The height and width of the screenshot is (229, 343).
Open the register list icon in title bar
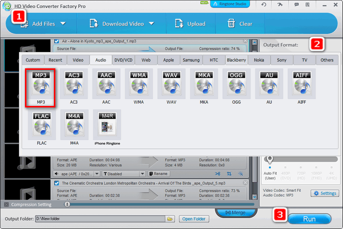pyautogui.click(x=308, y=4)
